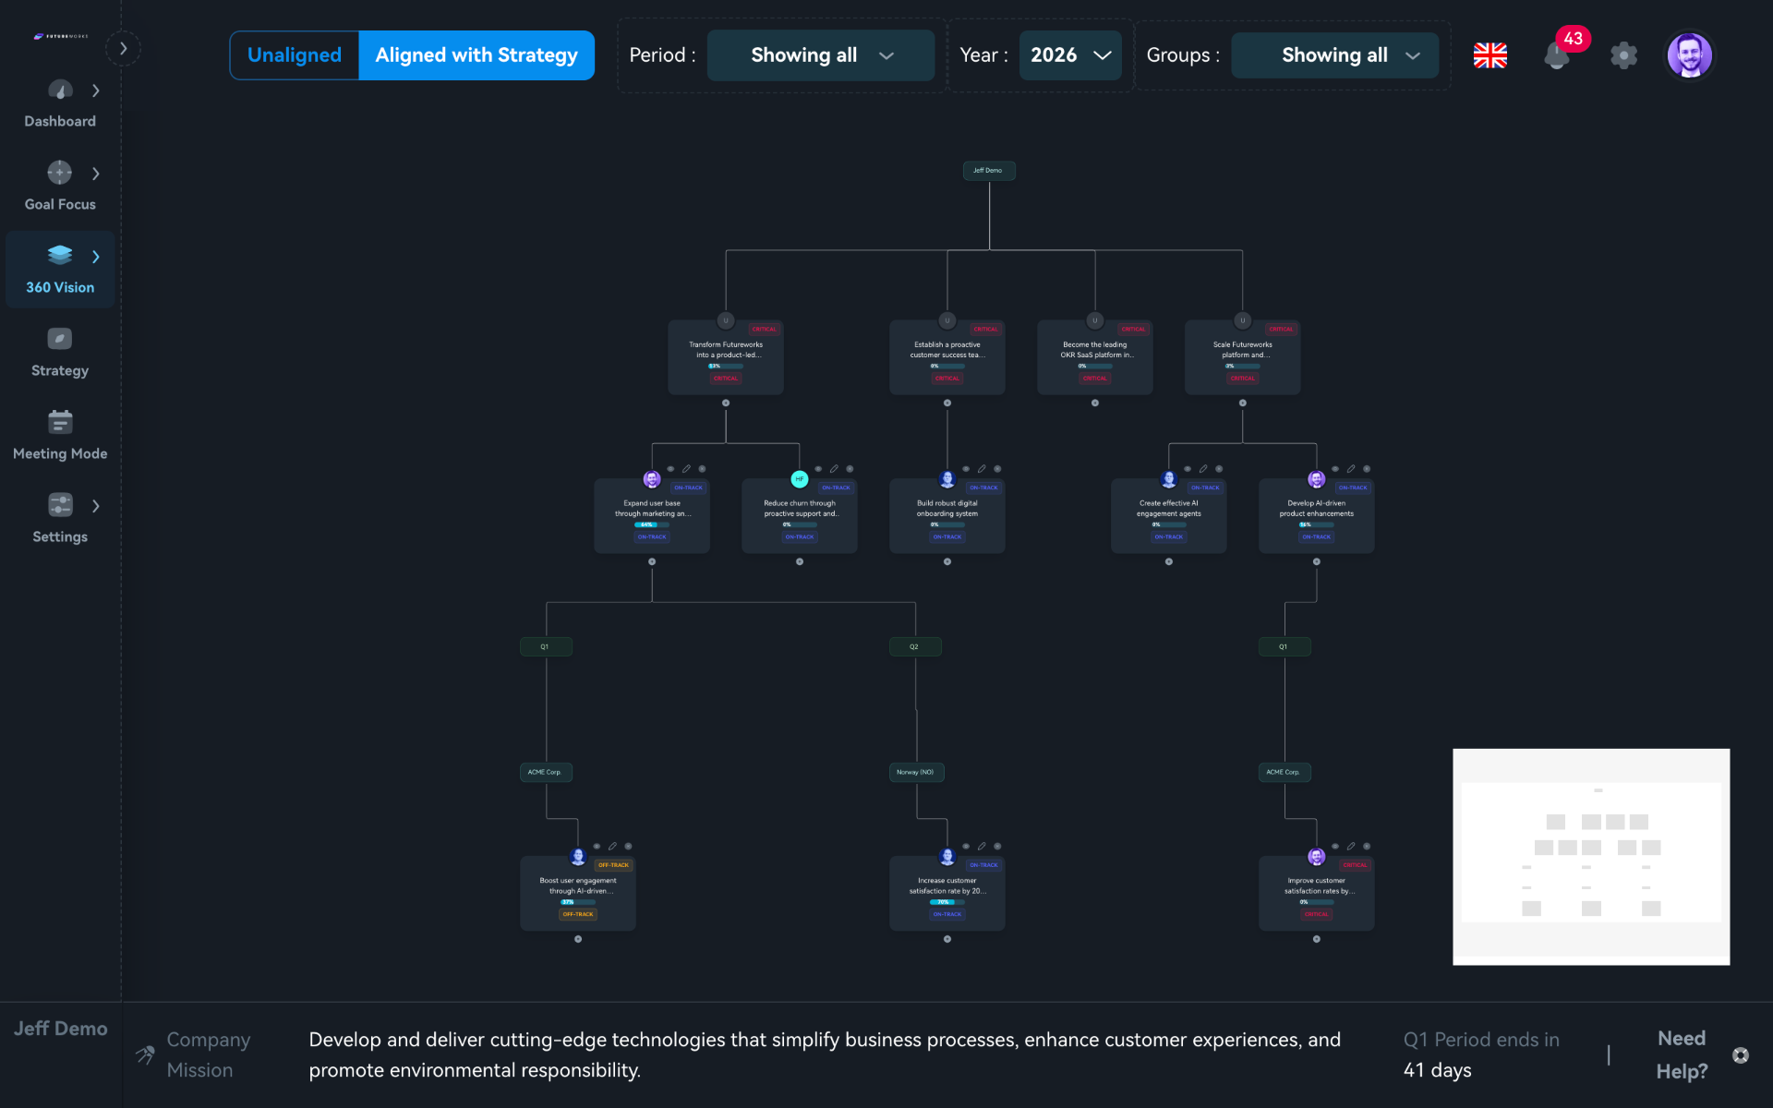Change language via UK flag icon
Screen dimensions: 1773x1108
[1490, 55]
